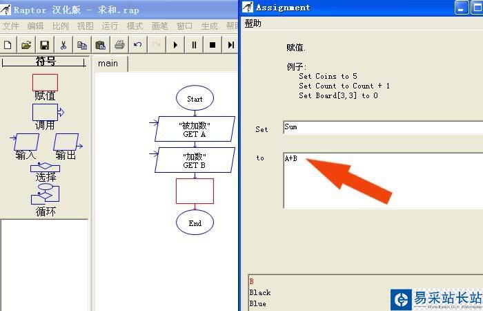
Task: Run the flowchart with the play button
Action: point(175,45)
